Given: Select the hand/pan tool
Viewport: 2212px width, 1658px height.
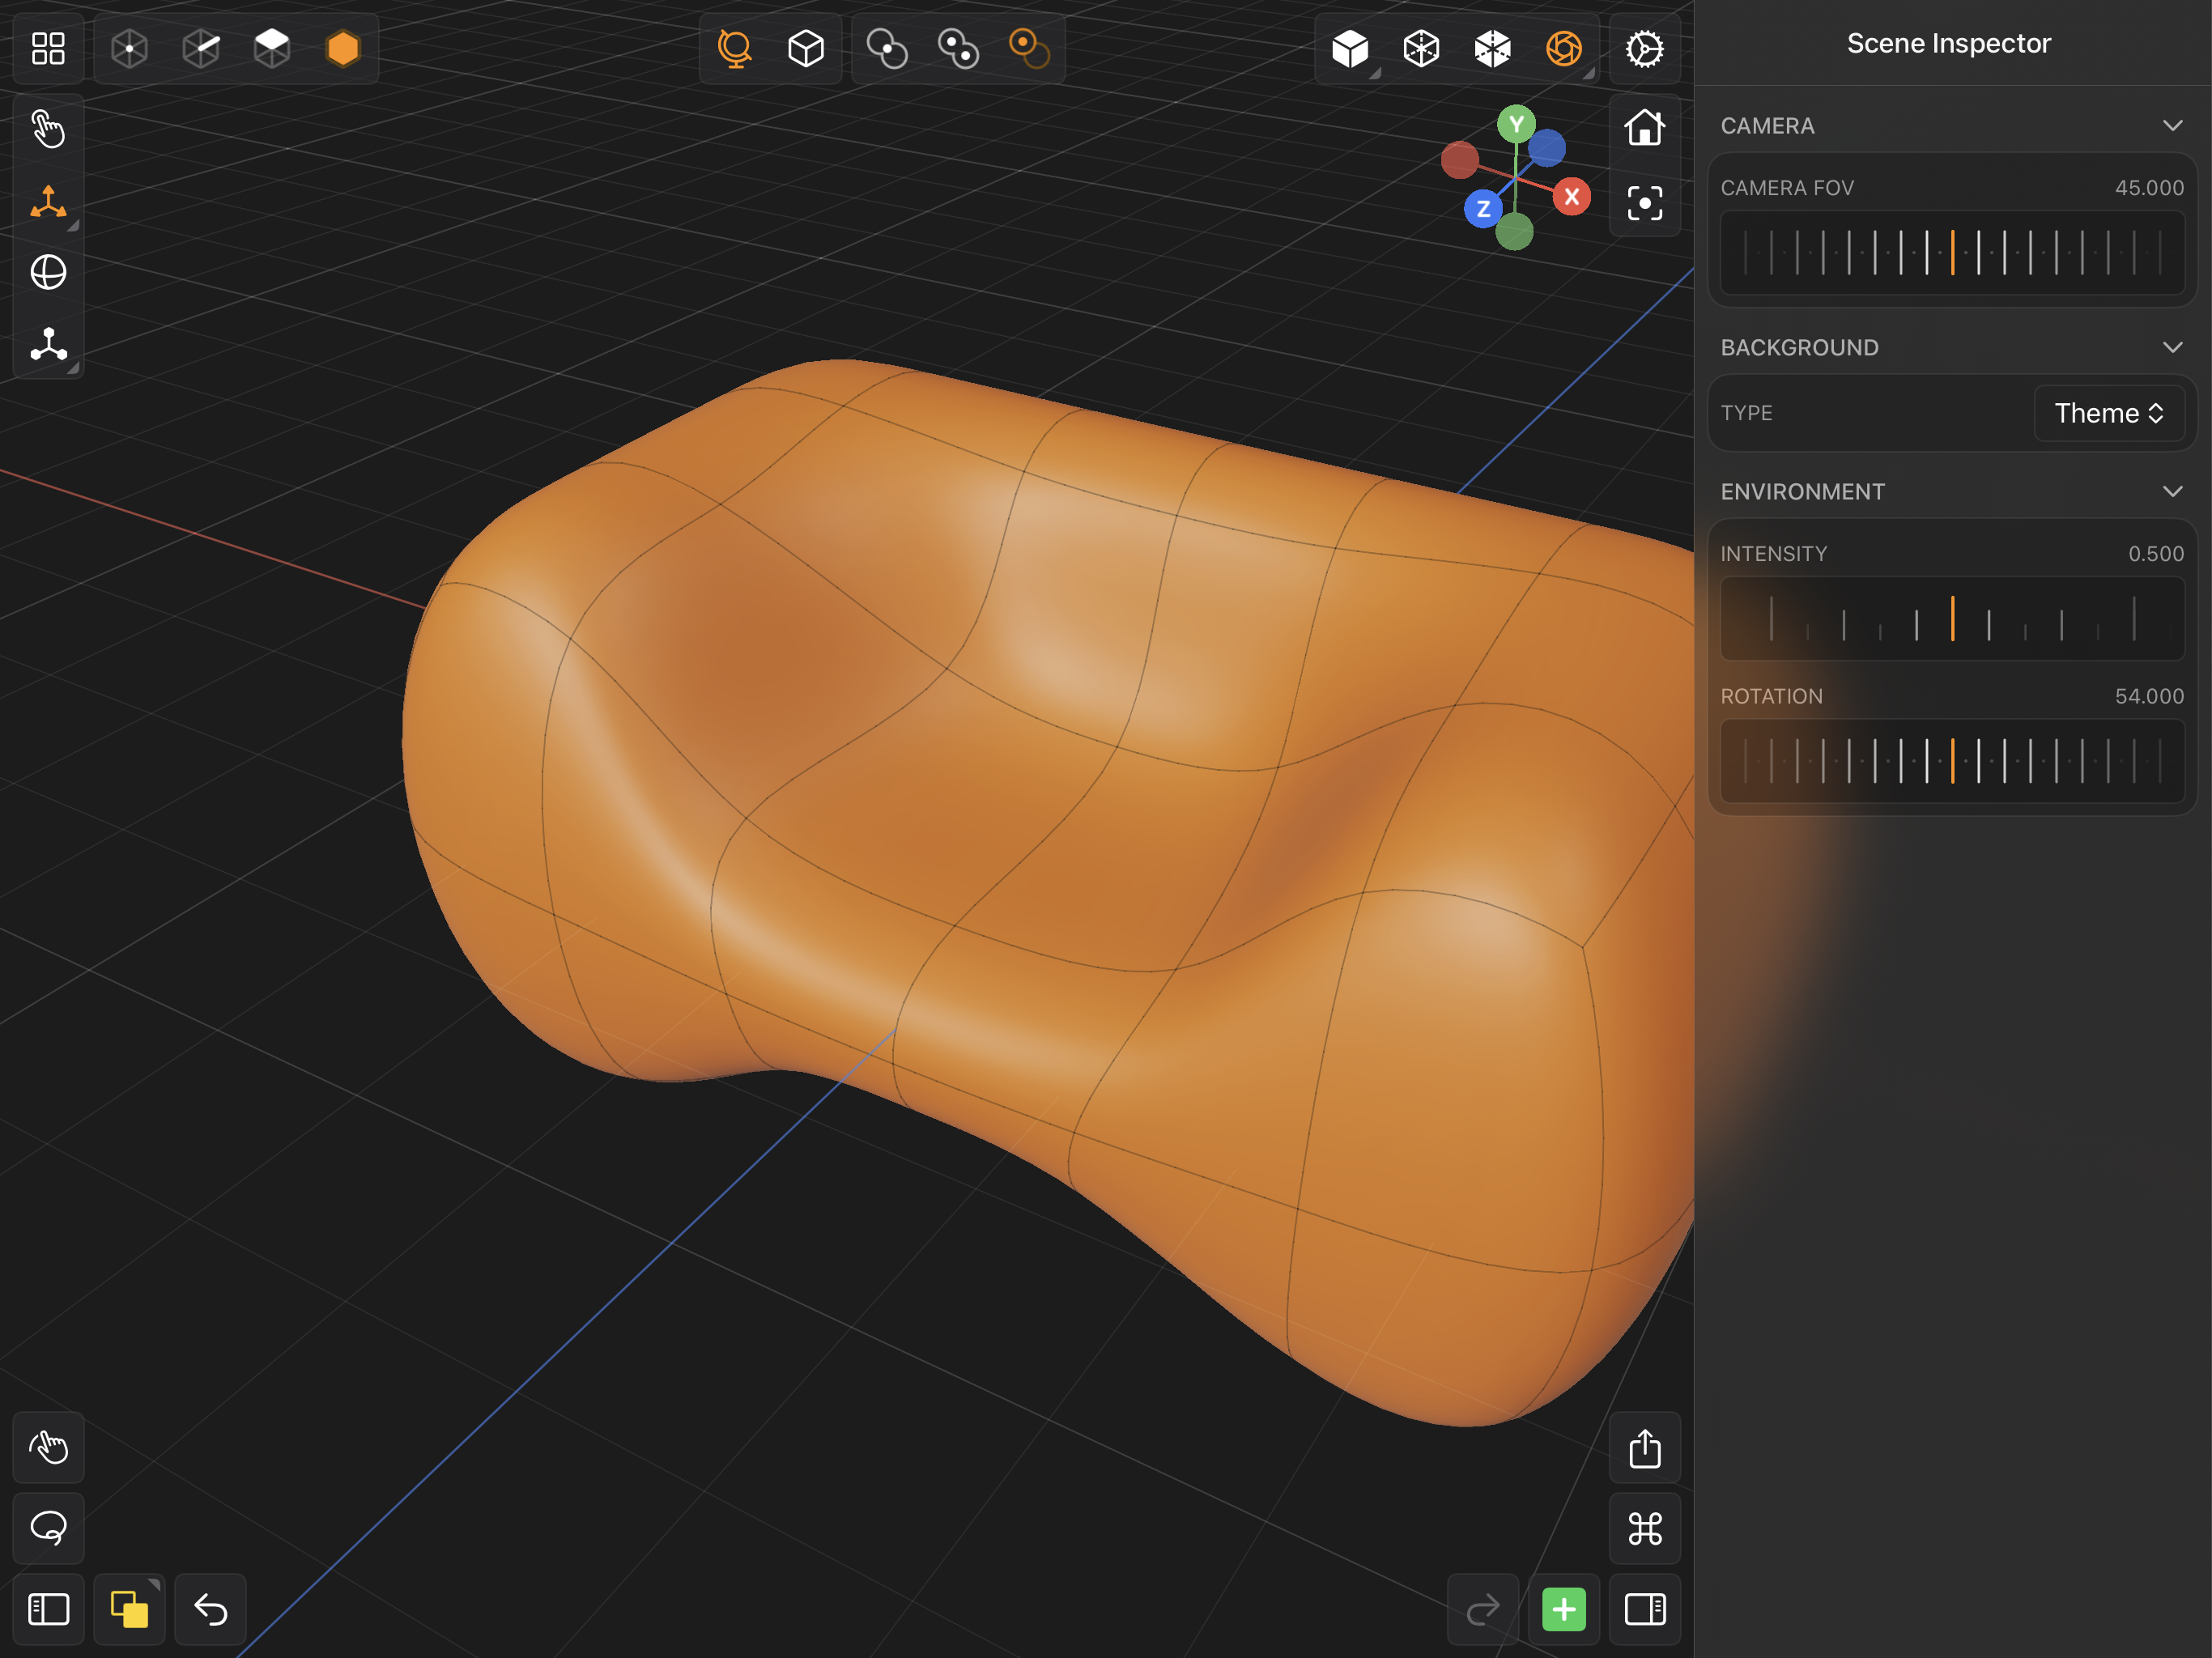Looking at the screenshot, I should (x=47, y=130).
